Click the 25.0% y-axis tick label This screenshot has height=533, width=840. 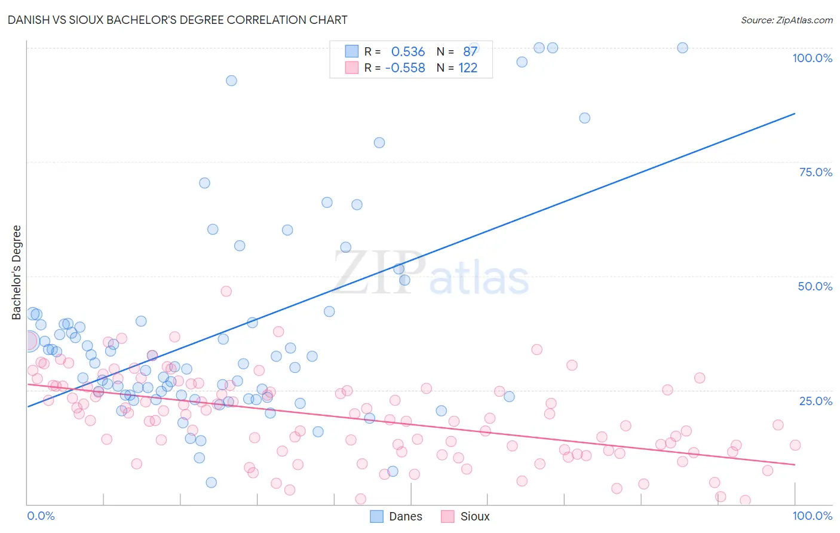point(816,401)
